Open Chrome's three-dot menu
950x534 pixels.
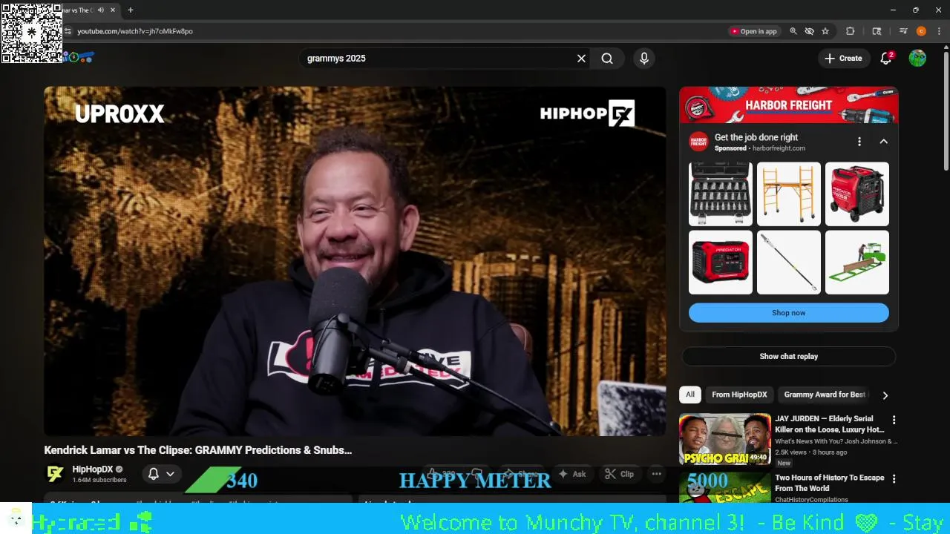tap(939, 31)
